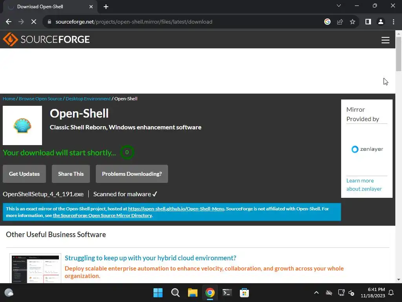Click the forward navigation arrow
The height and width of the screenshot is (302, 402).
21,22
